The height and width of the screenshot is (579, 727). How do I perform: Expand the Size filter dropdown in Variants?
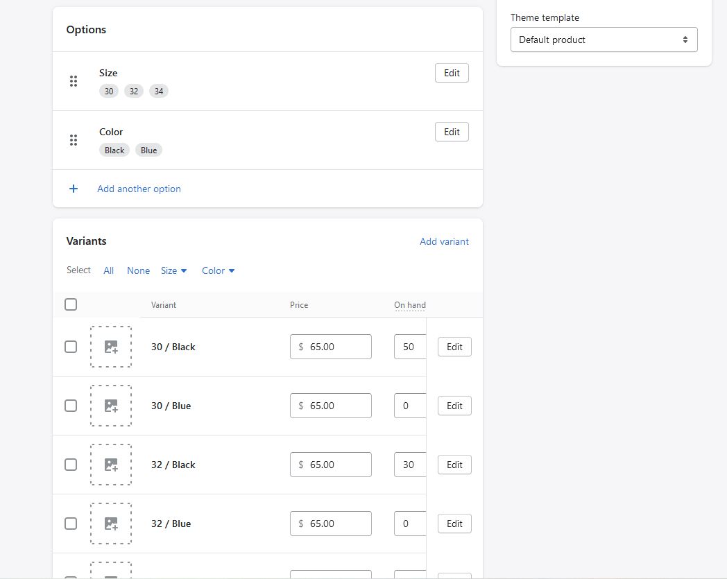click(174, 270)
